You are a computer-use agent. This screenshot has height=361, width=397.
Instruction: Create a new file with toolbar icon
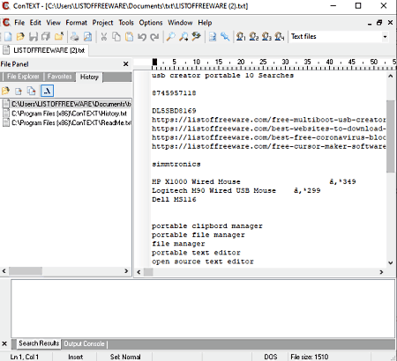click(x=8, y=37)
